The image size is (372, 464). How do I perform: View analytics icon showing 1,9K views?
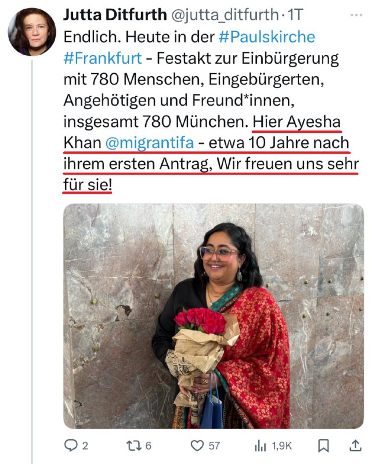pos(261,445)
